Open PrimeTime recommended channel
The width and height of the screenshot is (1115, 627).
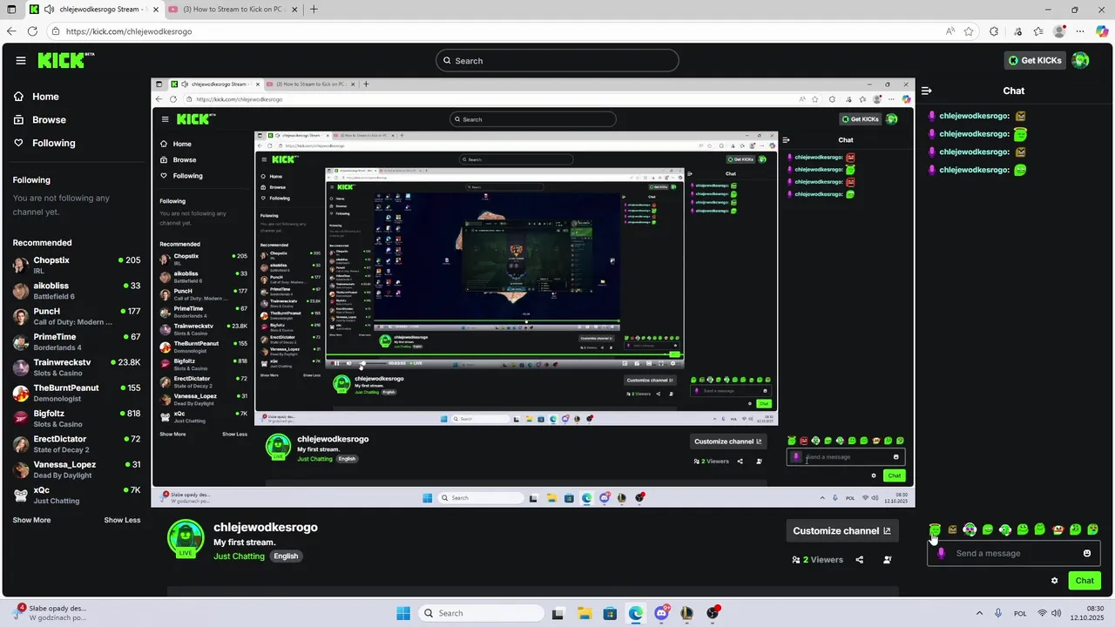click(77, 341)
